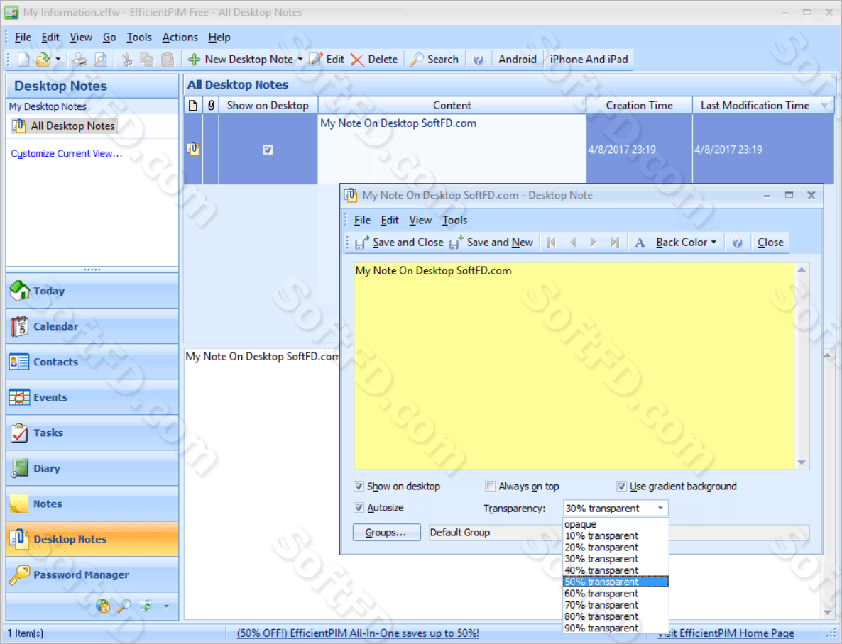Click the Groups... button

coord(387,533)
